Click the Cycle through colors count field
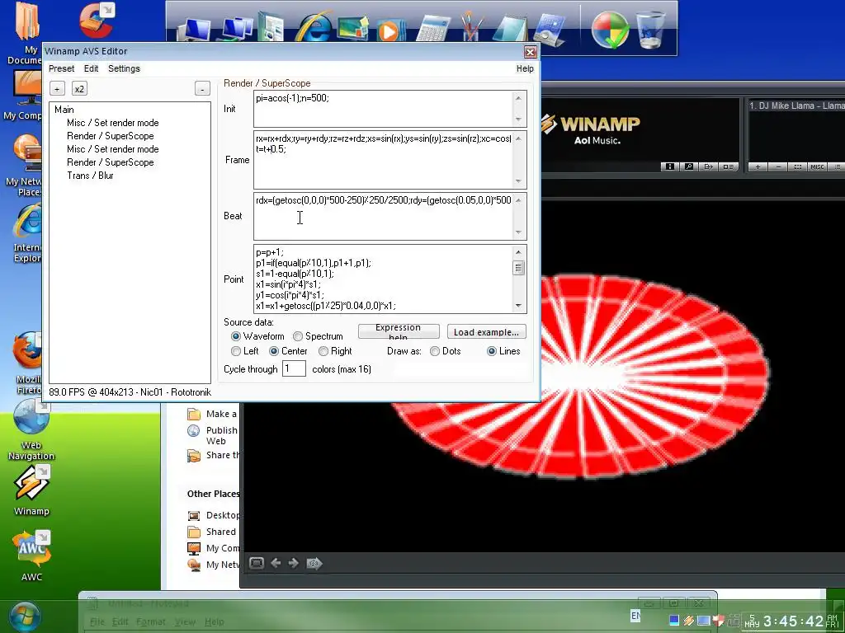The height and width of the screenshot is (633, 845). point(294,368)
